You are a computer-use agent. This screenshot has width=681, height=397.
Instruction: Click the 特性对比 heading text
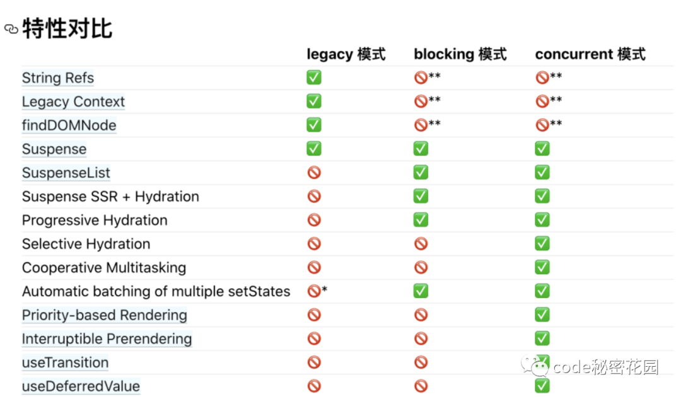click(x=67, y=29)
